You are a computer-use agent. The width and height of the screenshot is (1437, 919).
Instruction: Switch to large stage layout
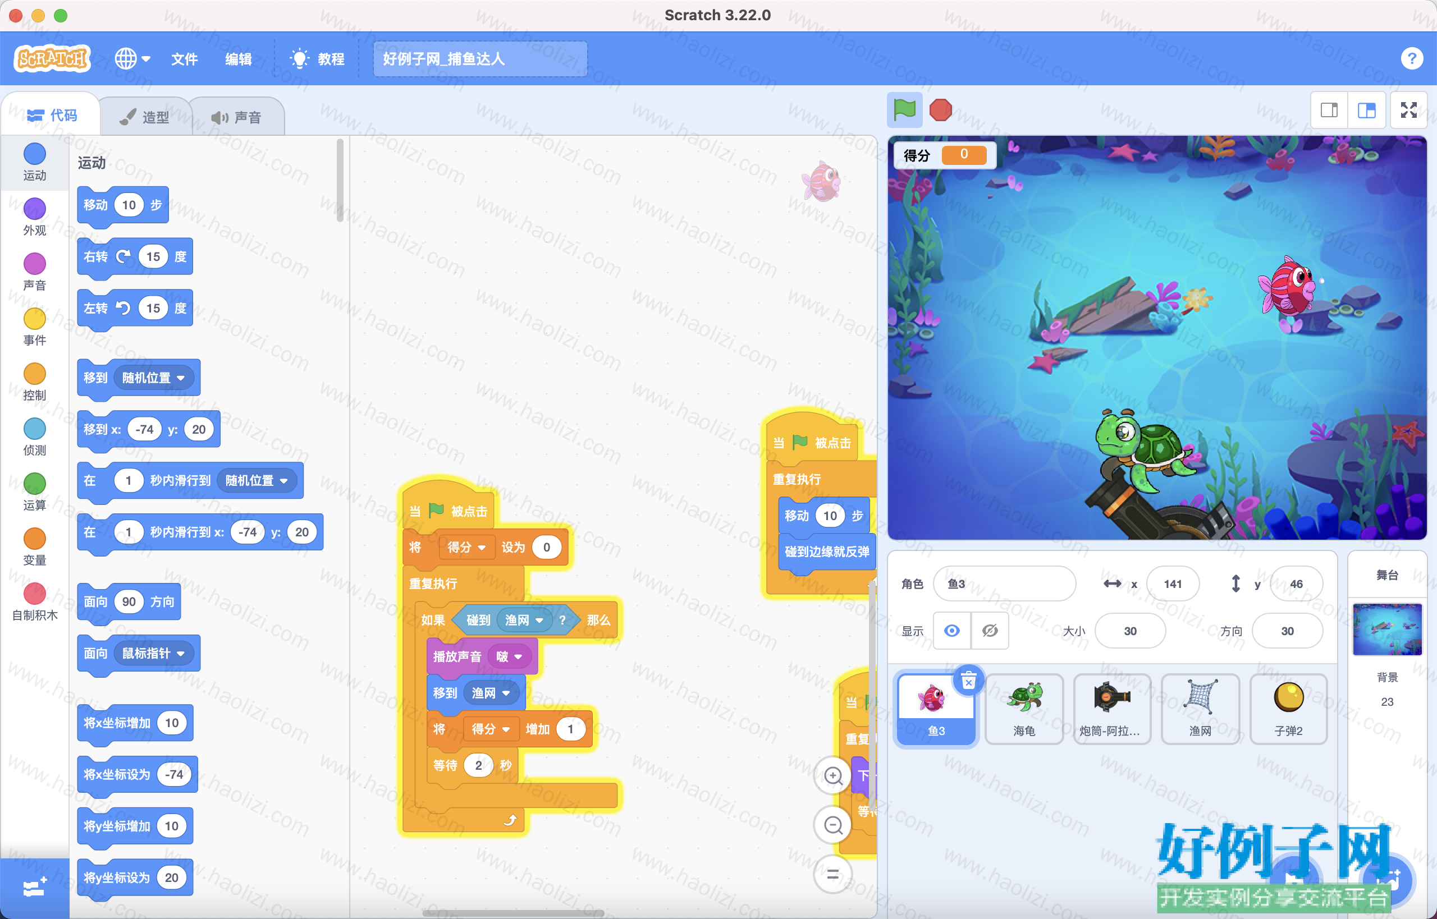[x=1366, y=110]
